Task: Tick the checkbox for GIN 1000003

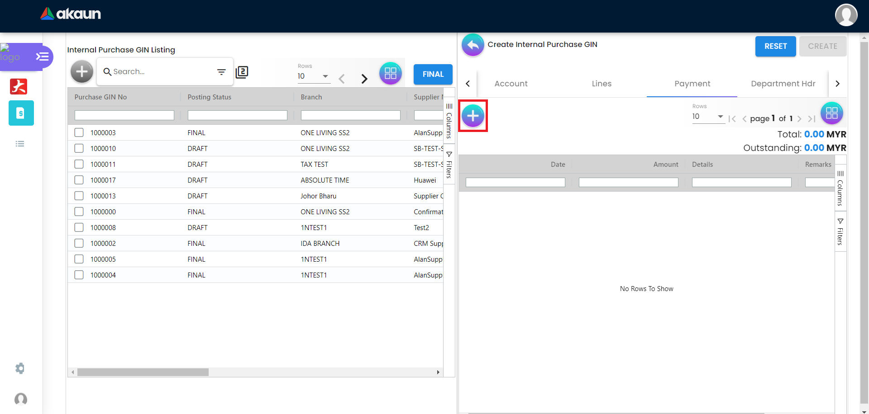Action: coord(79,132)
